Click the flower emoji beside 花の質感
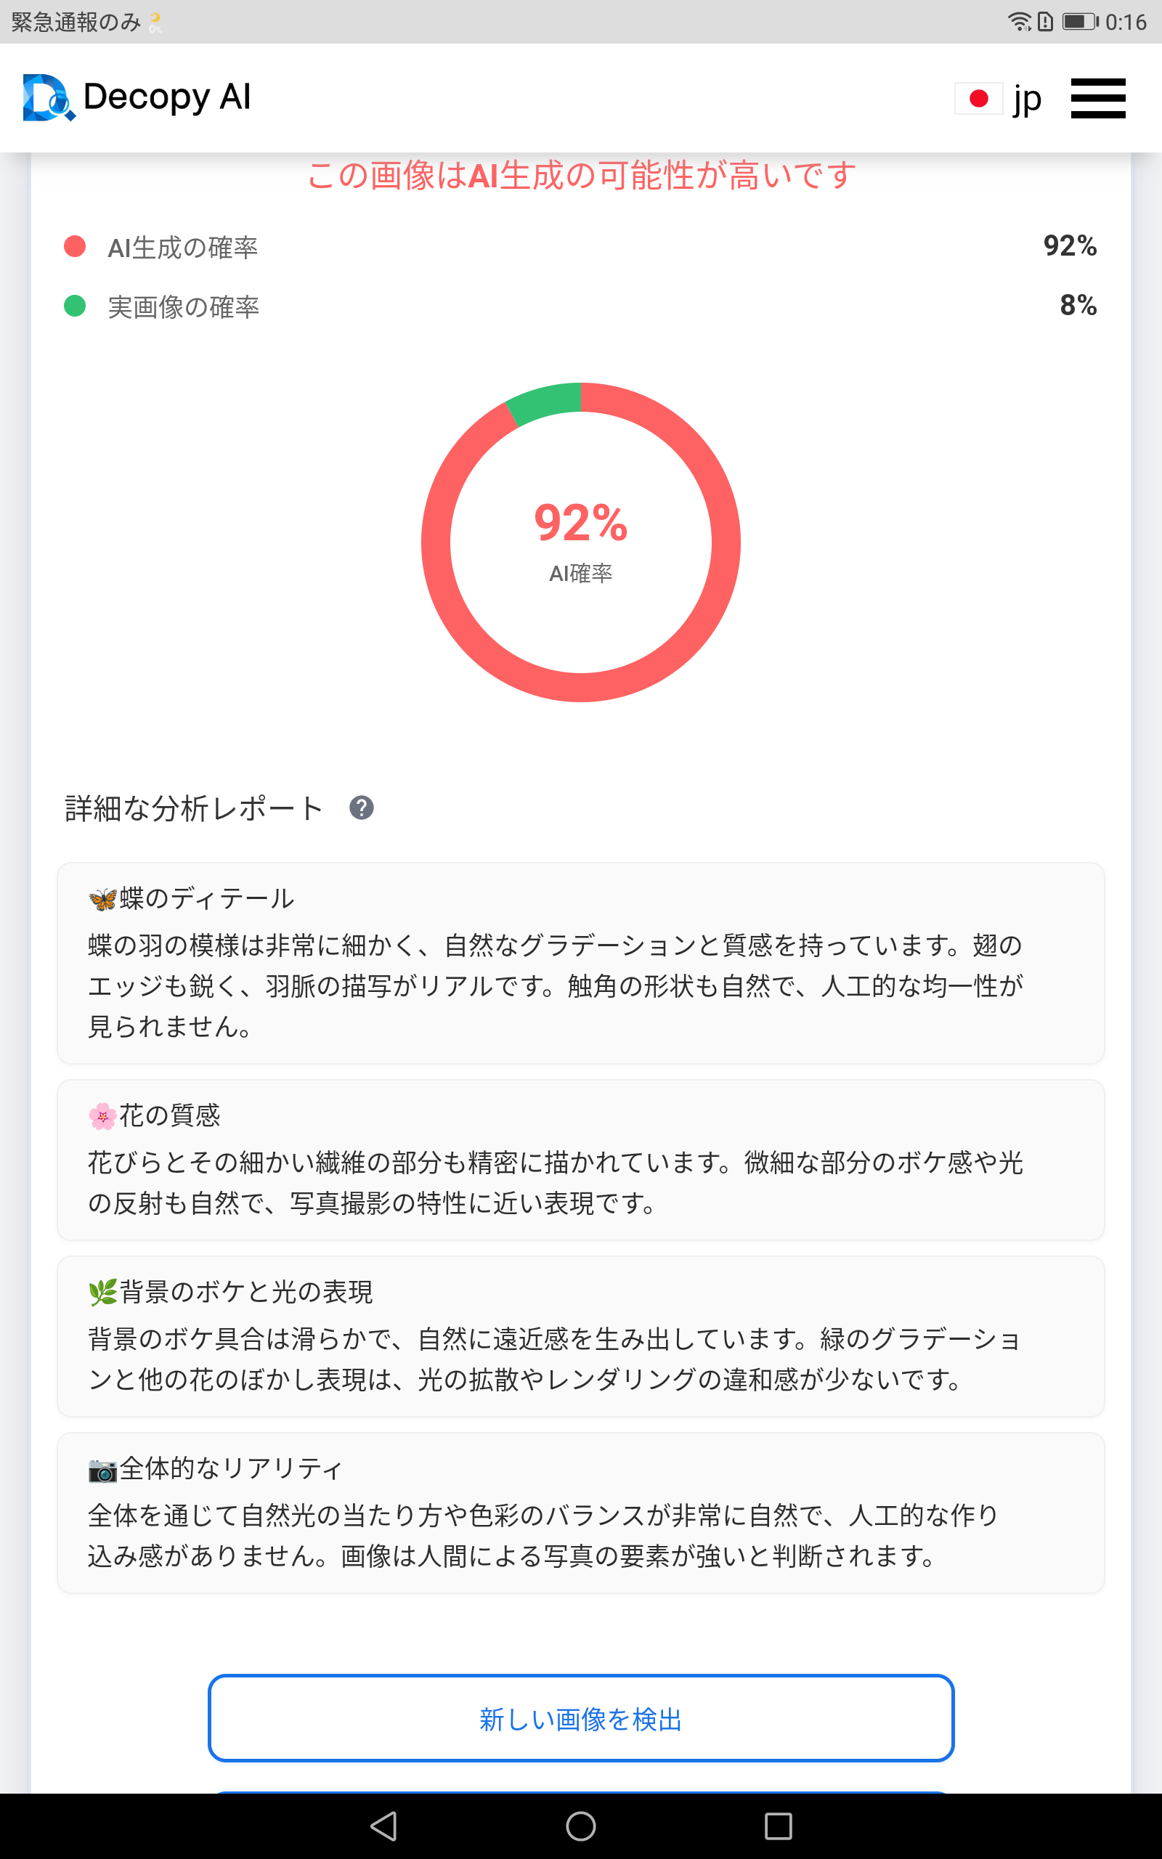This screenshot has height=1859, width=1162. [x=102, y=1116]
